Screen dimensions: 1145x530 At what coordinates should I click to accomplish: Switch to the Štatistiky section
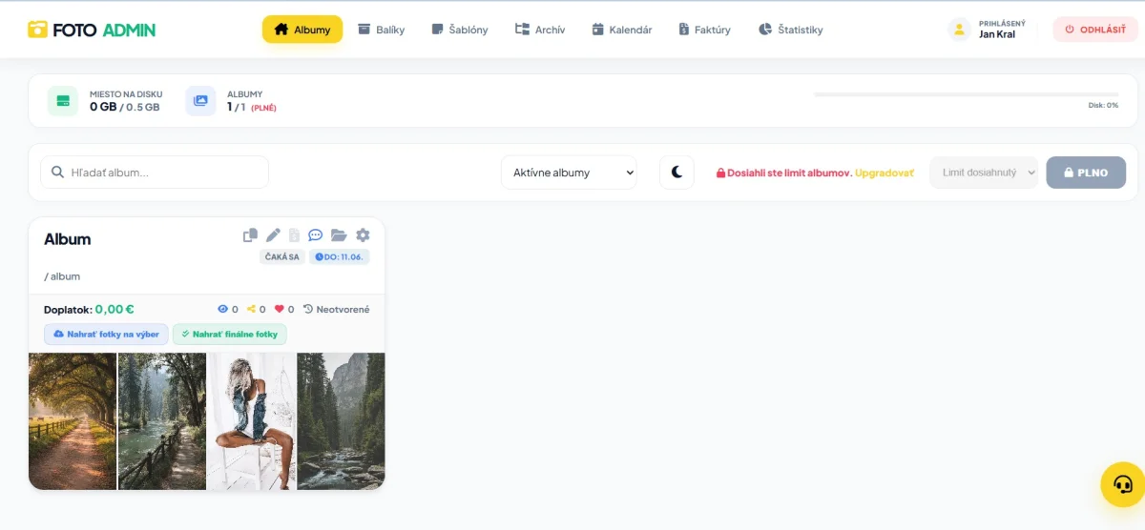pos(790,30)
